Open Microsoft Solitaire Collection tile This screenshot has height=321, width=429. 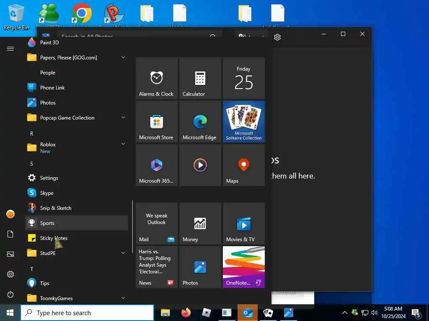tap(244, 122)
